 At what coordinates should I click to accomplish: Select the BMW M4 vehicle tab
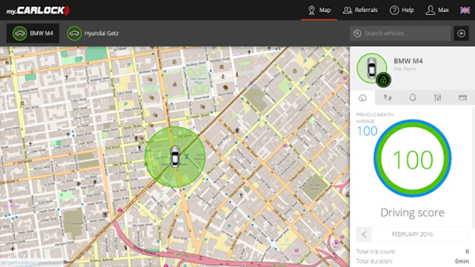pyautogui.click(x=33, y=33)
